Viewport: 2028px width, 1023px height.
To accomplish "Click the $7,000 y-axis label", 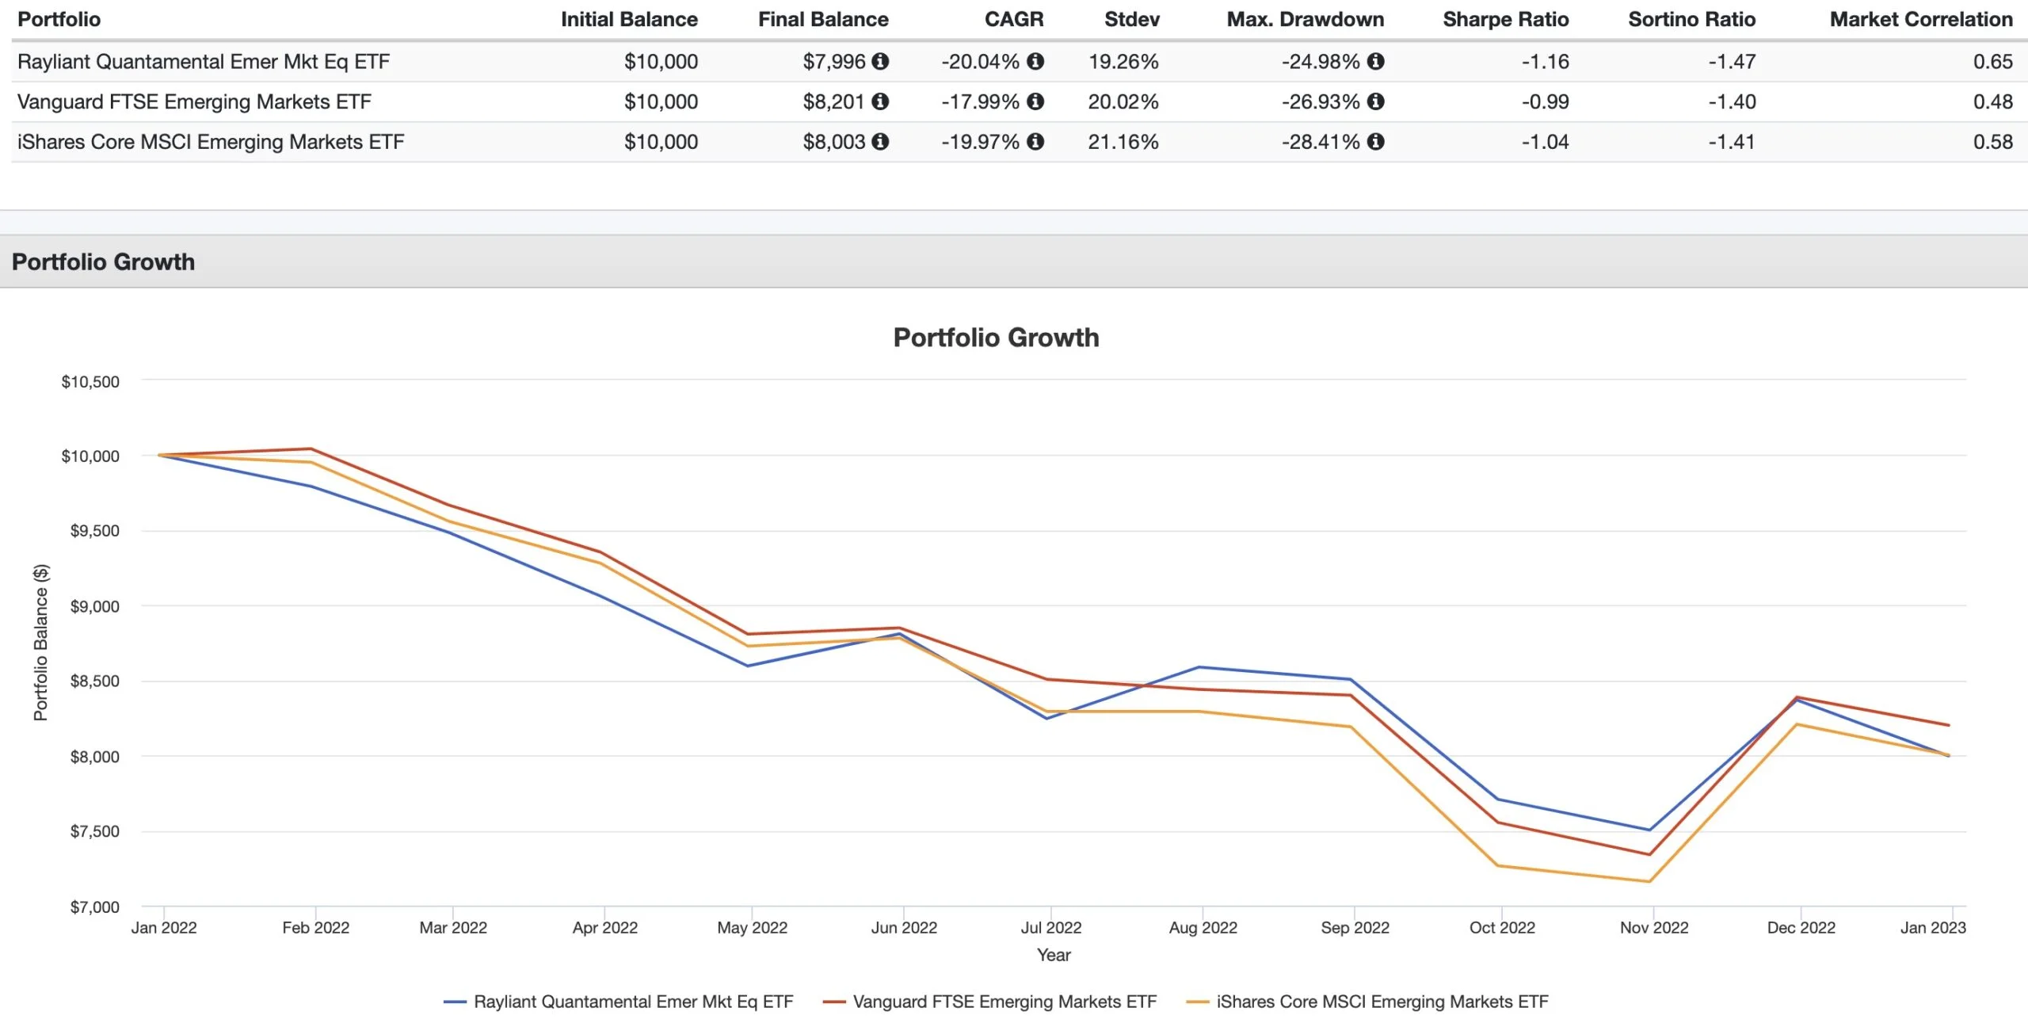I will coord(94,907).
